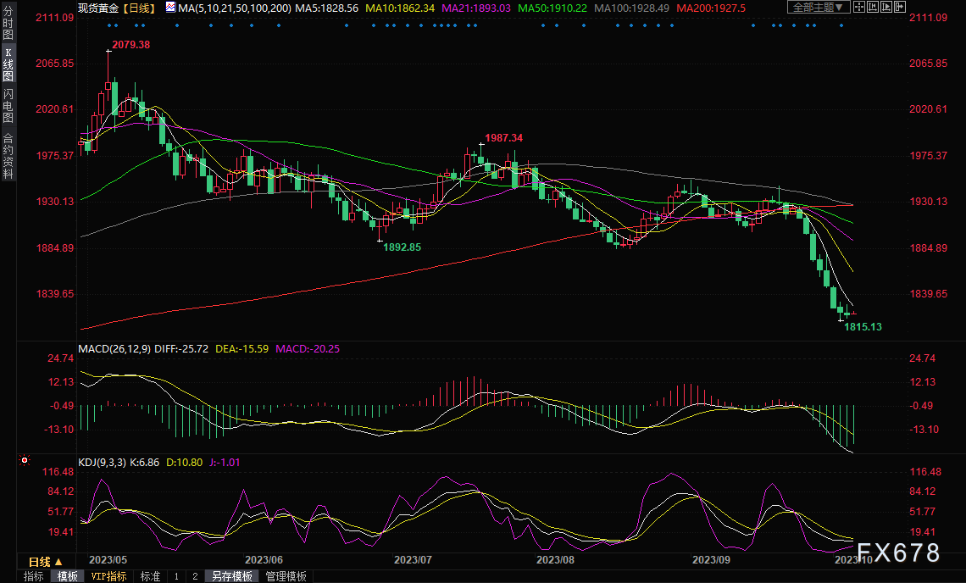Switch to K线图 view tab

coord(8,64)
